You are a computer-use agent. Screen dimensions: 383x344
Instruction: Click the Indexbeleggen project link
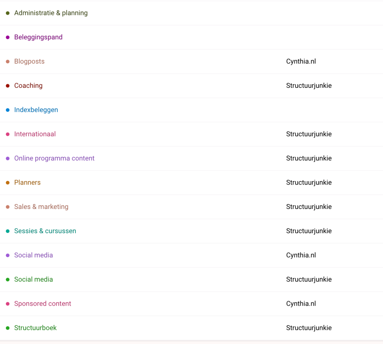point(36,110)
